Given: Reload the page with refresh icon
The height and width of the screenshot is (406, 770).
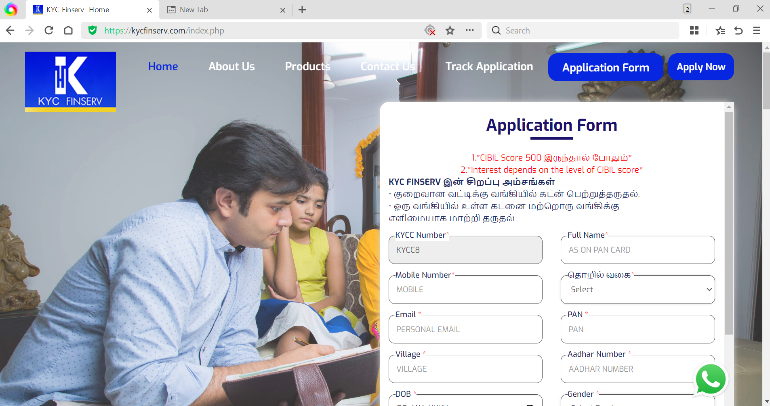Looking at the screenshot, I should click(49, 31).
